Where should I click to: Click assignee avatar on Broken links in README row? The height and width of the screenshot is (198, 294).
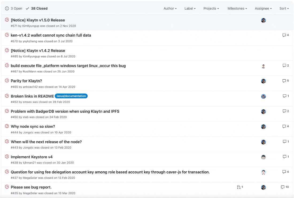264,96
